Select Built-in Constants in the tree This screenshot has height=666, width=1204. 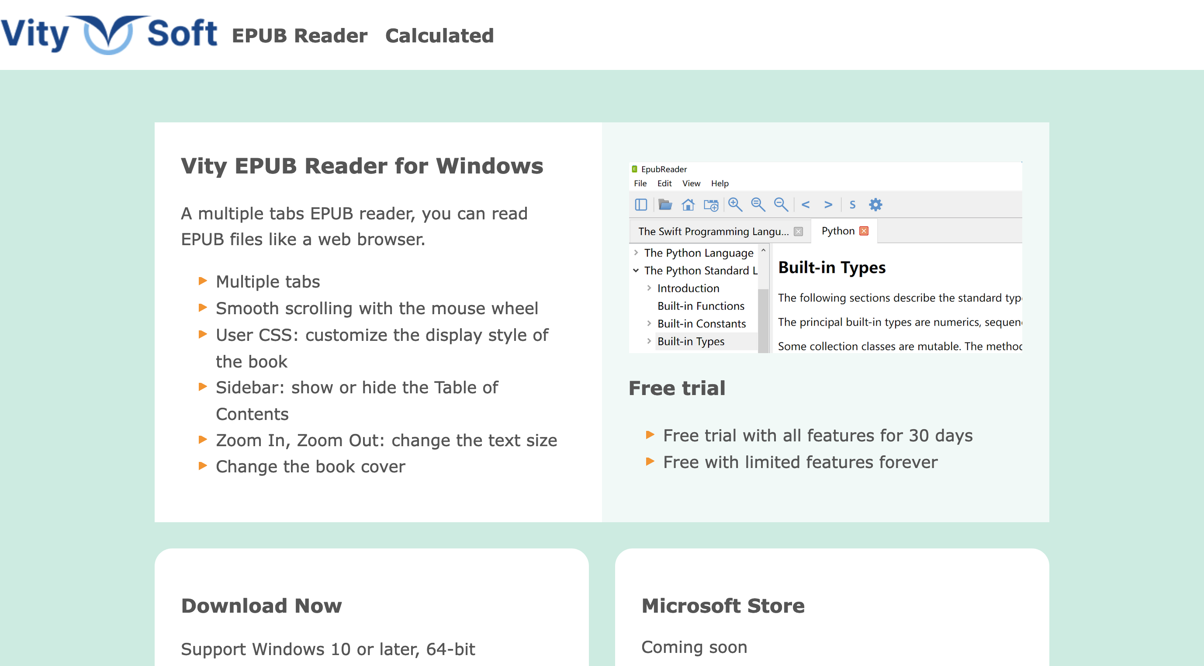click(702, 324)
